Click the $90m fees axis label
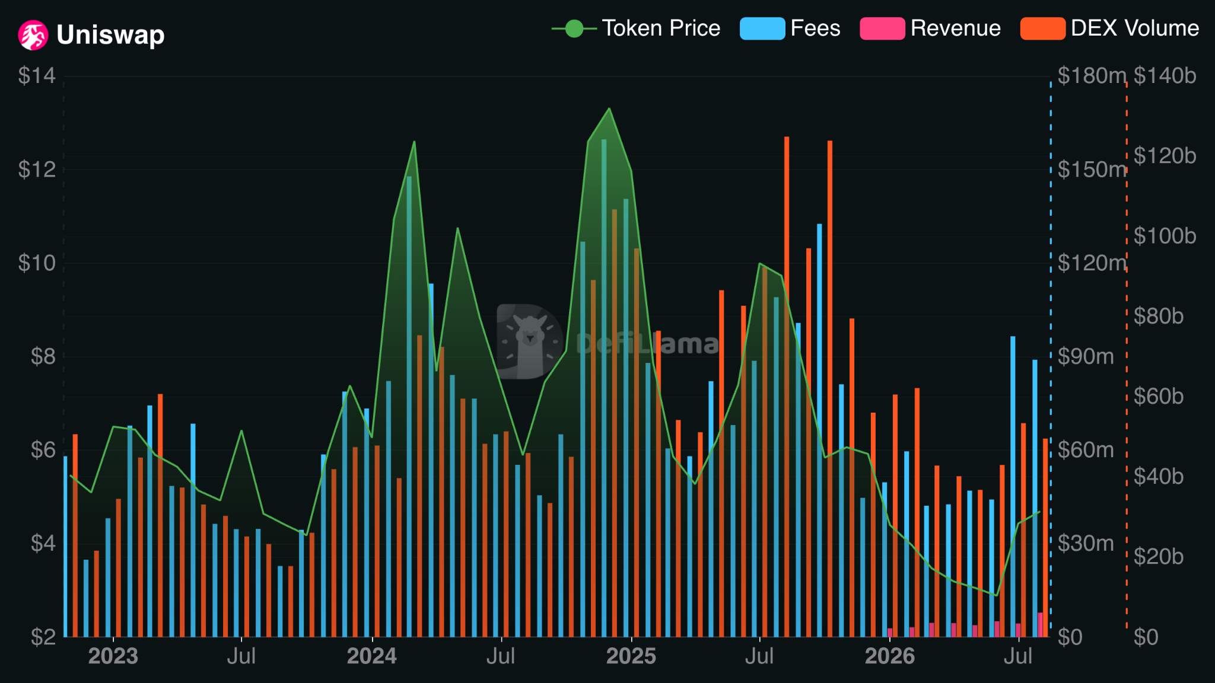The image size is (1215, 683). click(1086, 356)
